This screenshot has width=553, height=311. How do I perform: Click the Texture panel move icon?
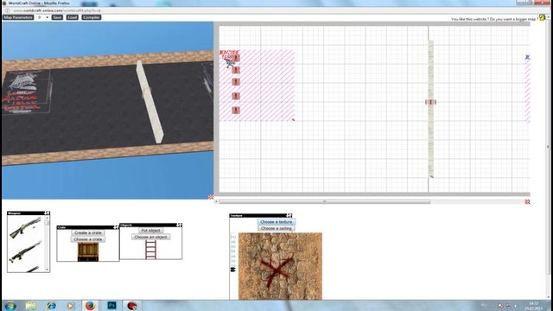tap(289, 215)
